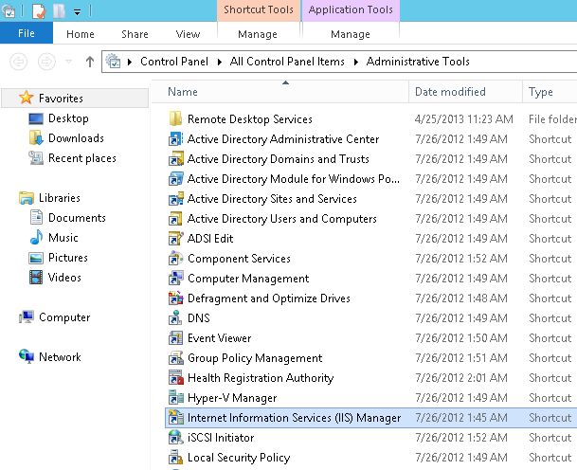Switch to the Share ribbon tab

135,34
